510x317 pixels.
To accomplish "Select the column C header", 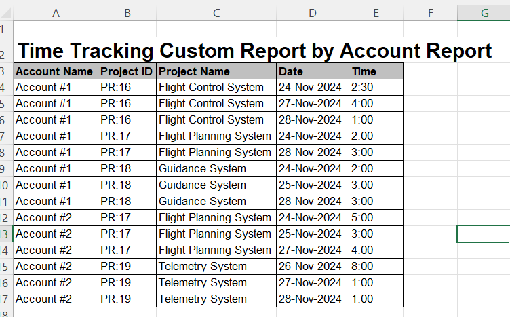I will coord(216,12).
